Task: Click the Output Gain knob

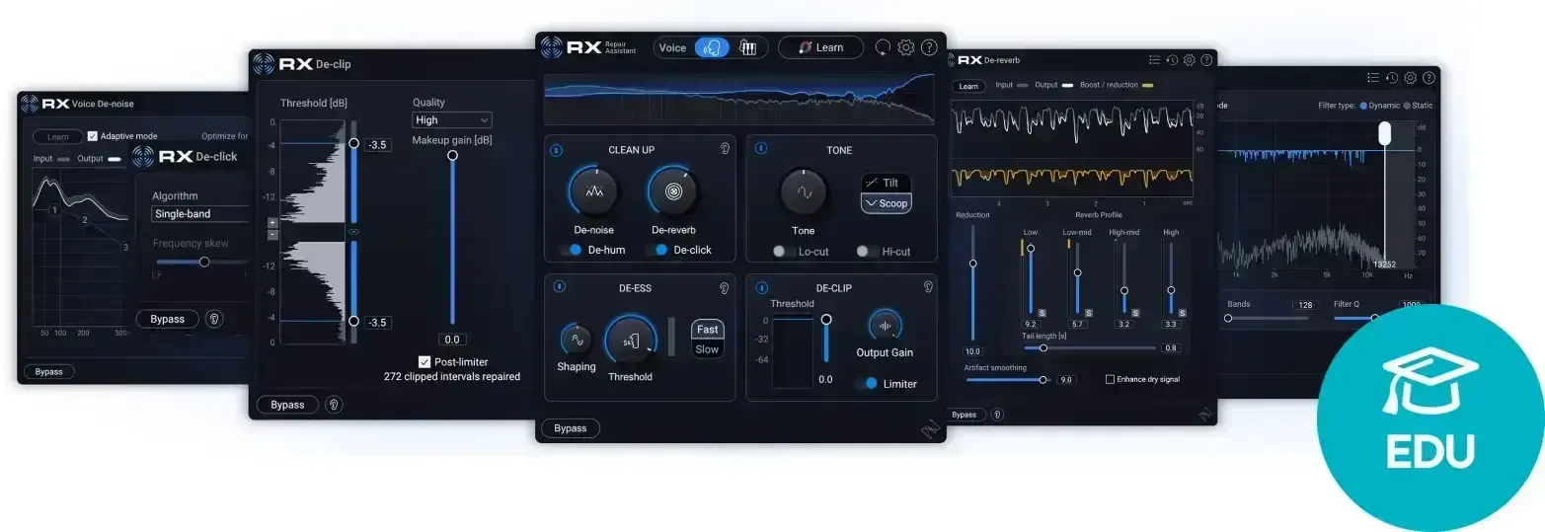Action: (x=885, y=327)
